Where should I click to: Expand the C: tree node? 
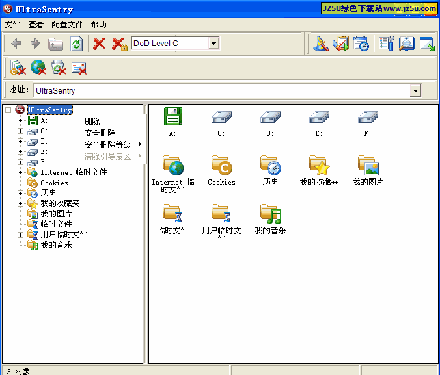pos(20,131)
